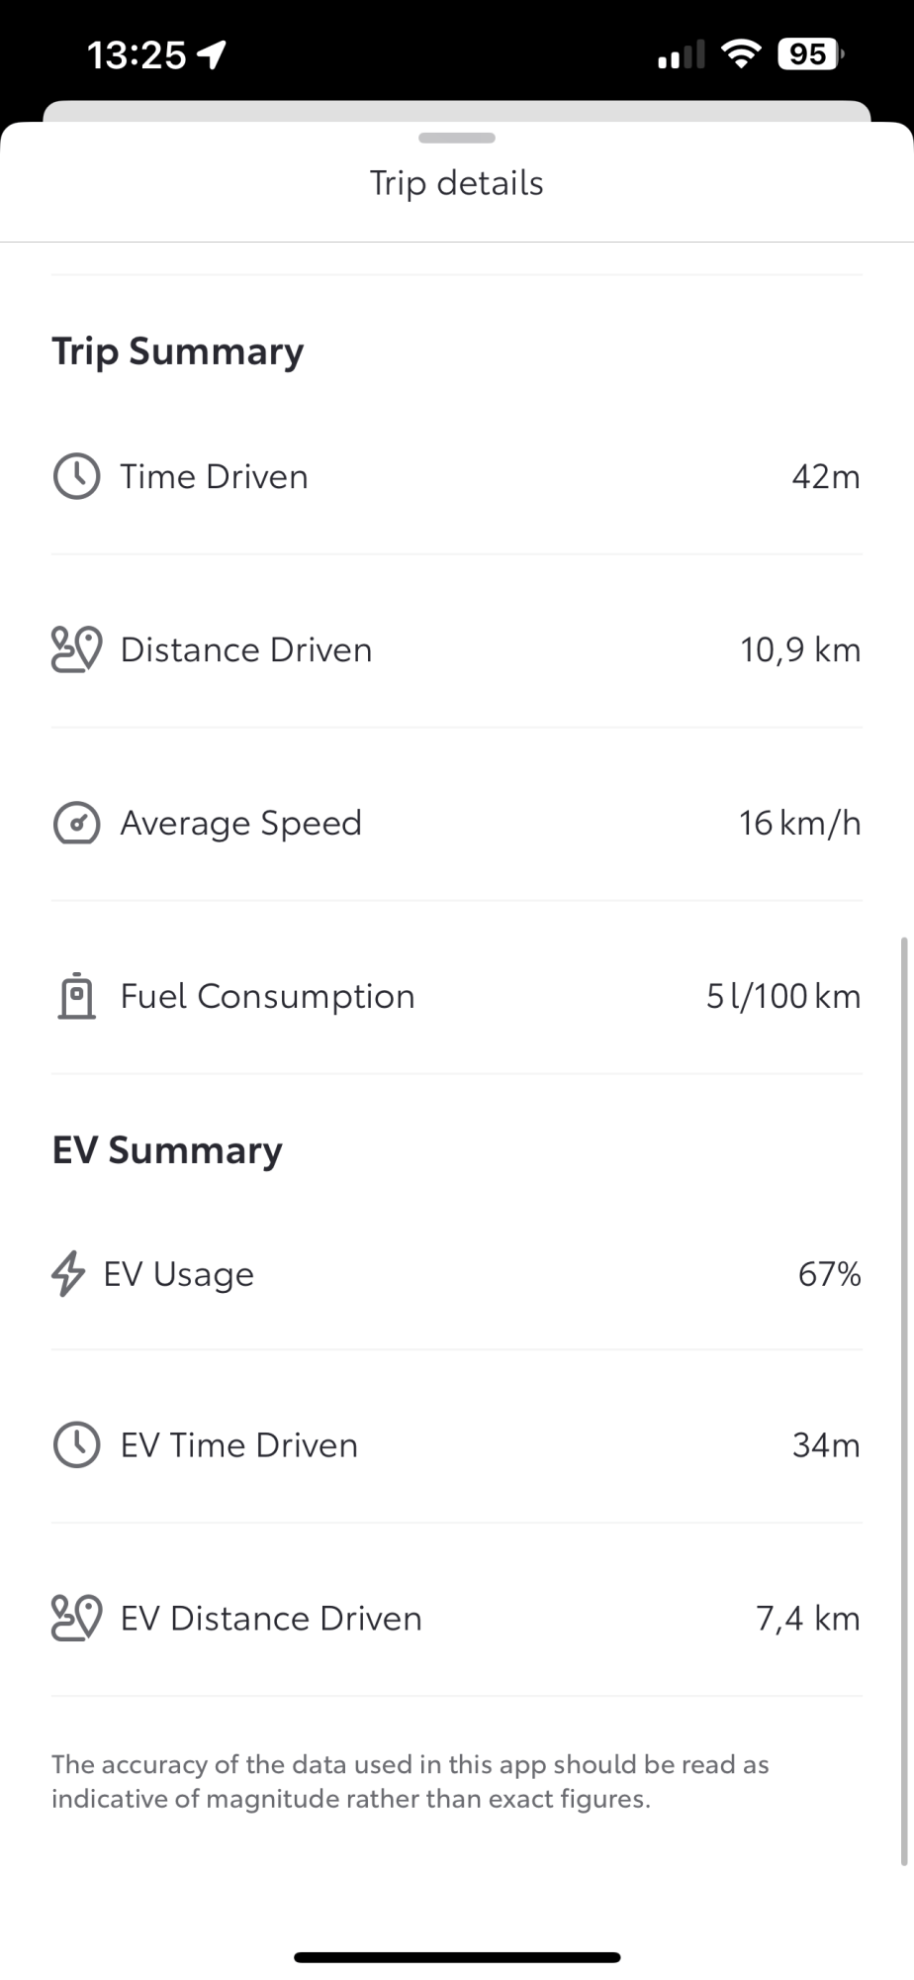Image resolution: width=914 pixels, height=1980 pixels.
Task: Tap the fuel pump icon for Fuel Consumption
Action: click(x=76, y=996)
